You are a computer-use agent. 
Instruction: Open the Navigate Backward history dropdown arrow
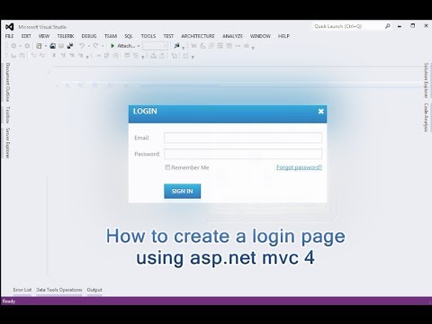coord(20,46)
